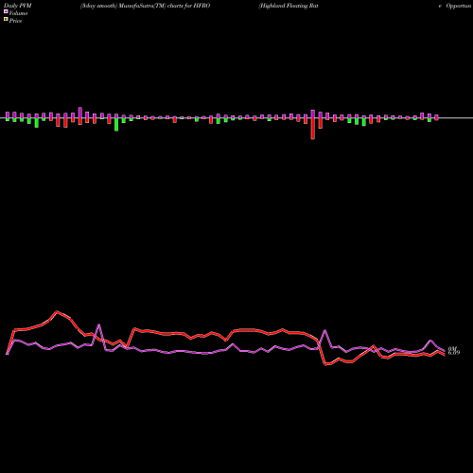Click the peak of the red price line
The height and width of the screenshot is (473, 473).
(57, 311)
